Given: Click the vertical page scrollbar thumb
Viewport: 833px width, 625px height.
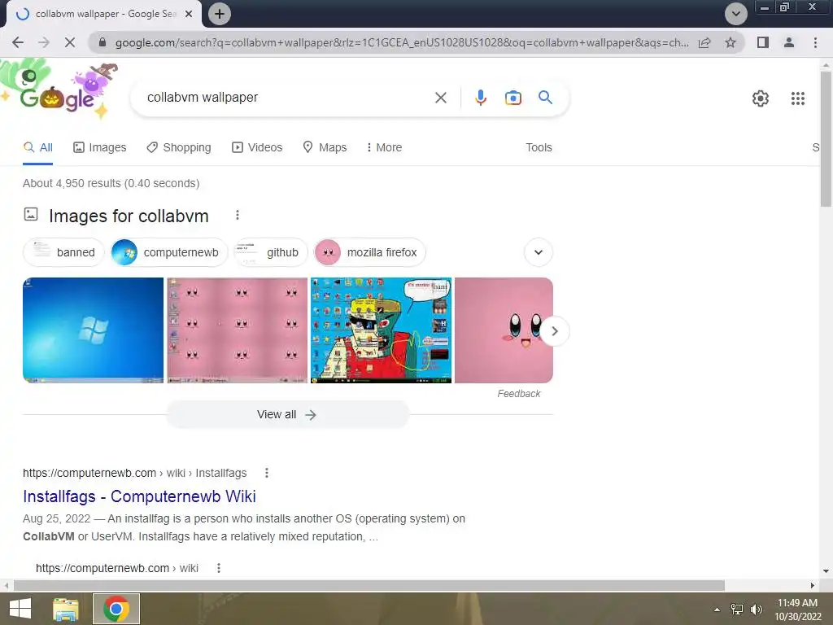Looking at the screenshot, I should (x=826, y=139).
